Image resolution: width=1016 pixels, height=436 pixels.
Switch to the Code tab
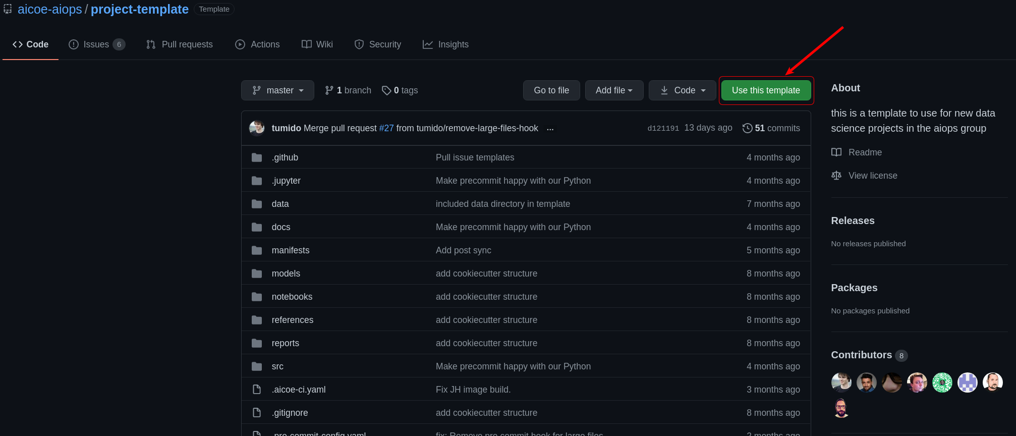(x=31, y=44)
